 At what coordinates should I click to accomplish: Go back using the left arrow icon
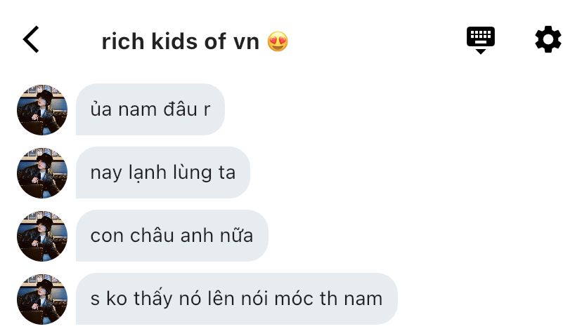pyautogui.click(x=31, y=39)
